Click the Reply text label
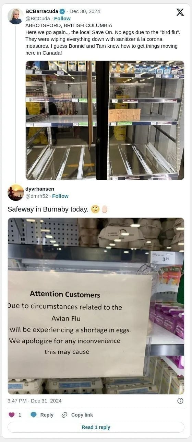Screen dimensions: 192x442 (47, 415)
